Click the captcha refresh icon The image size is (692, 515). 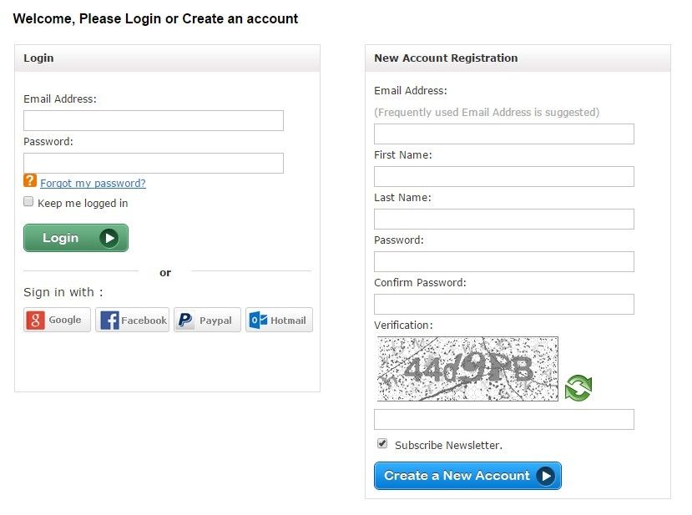tap(578, 388)
